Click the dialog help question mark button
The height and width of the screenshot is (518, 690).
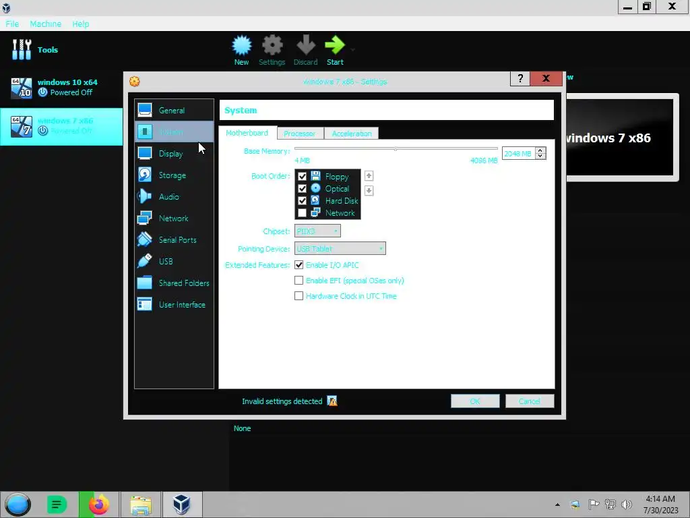[x=520, y=78]
